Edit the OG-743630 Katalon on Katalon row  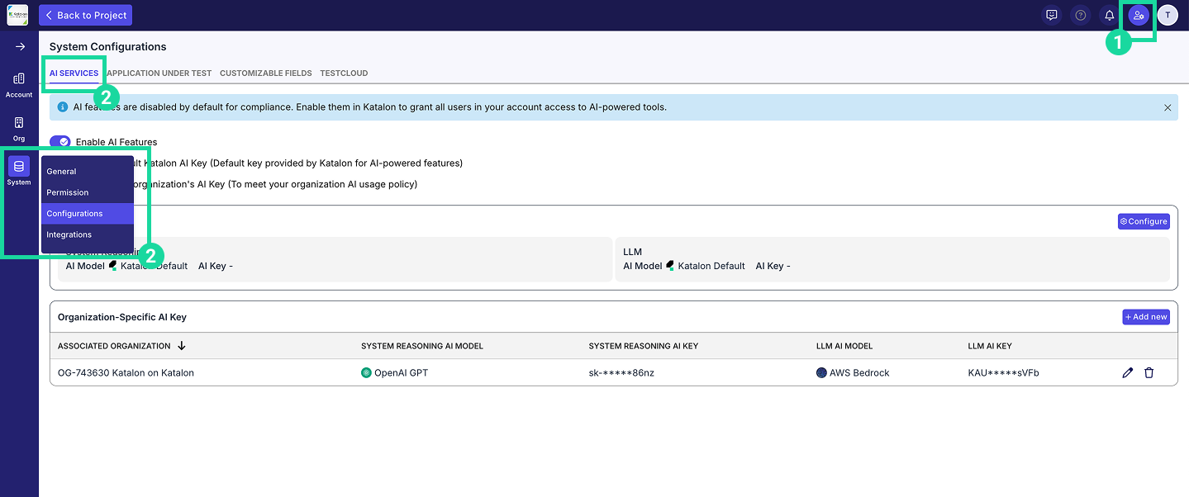(1128, 373)
